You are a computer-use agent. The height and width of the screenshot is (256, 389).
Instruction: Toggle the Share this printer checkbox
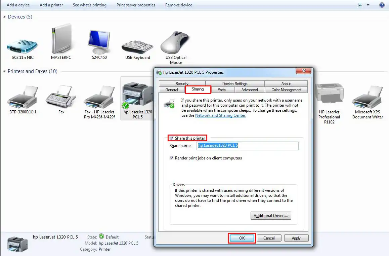(172, 138)
